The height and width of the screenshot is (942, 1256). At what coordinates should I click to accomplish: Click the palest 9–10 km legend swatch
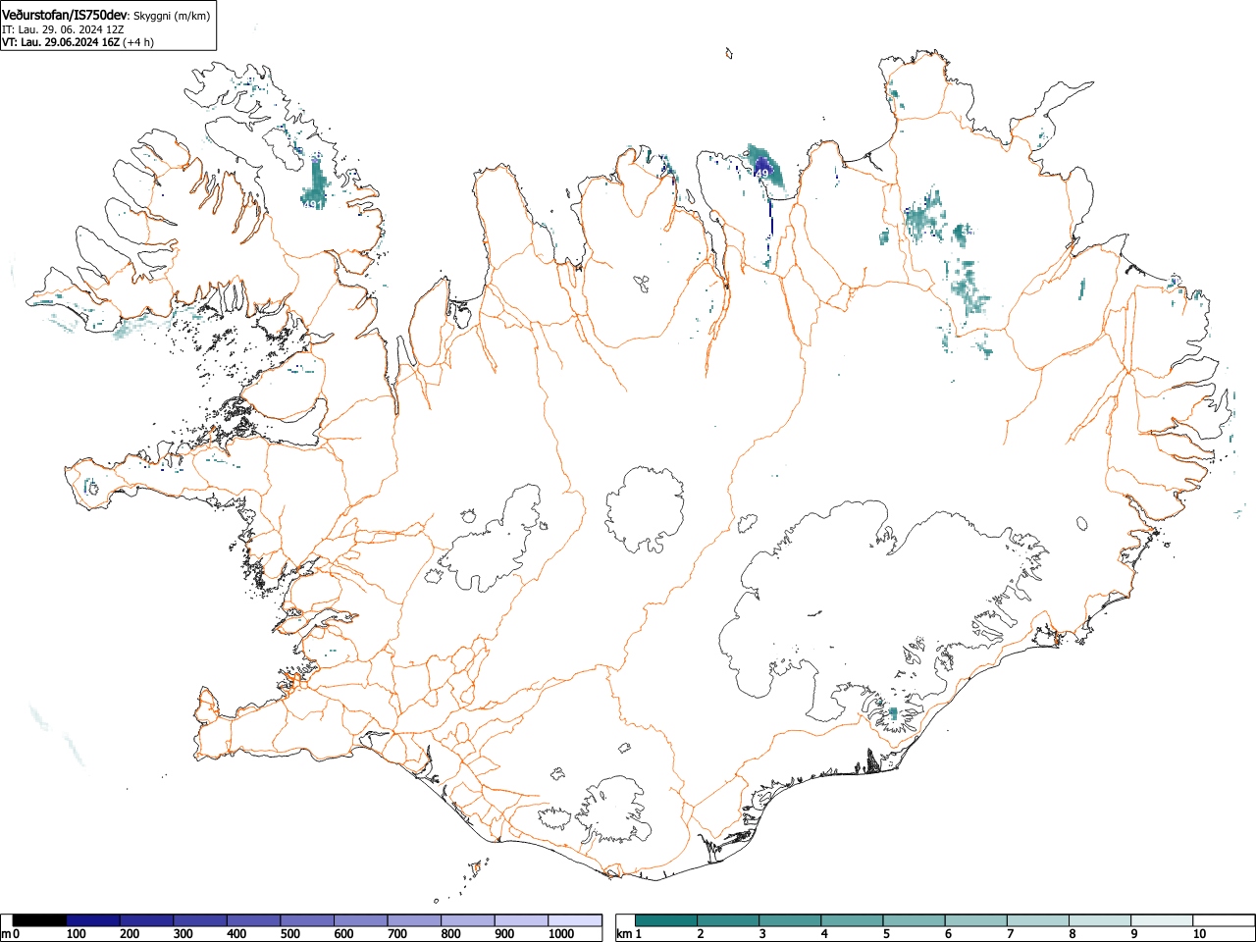point(1163,920)
